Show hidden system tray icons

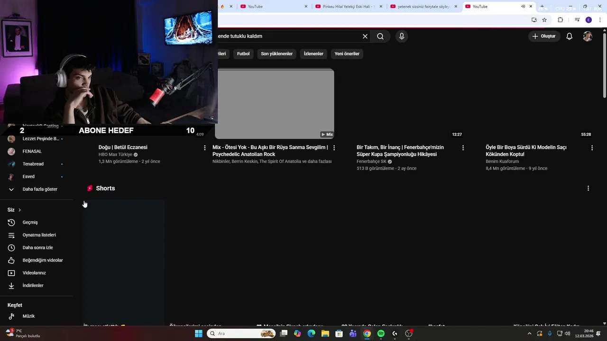tap(529, 333)
